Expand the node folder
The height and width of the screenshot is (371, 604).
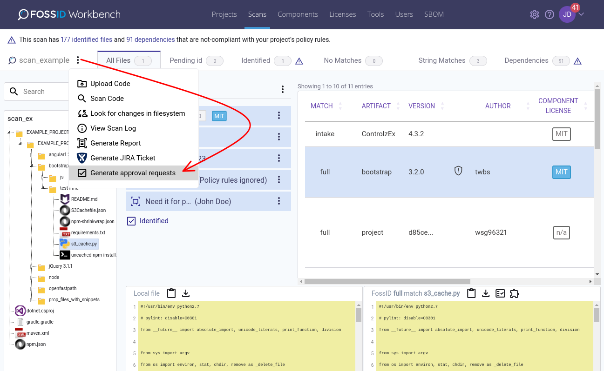[x=32, y=278]
